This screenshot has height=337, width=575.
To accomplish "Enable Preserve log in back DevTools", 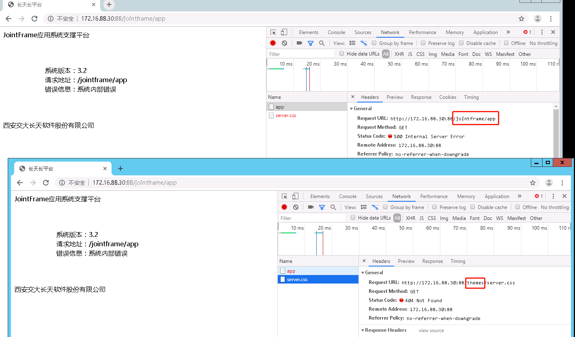I will click(423, 43).
